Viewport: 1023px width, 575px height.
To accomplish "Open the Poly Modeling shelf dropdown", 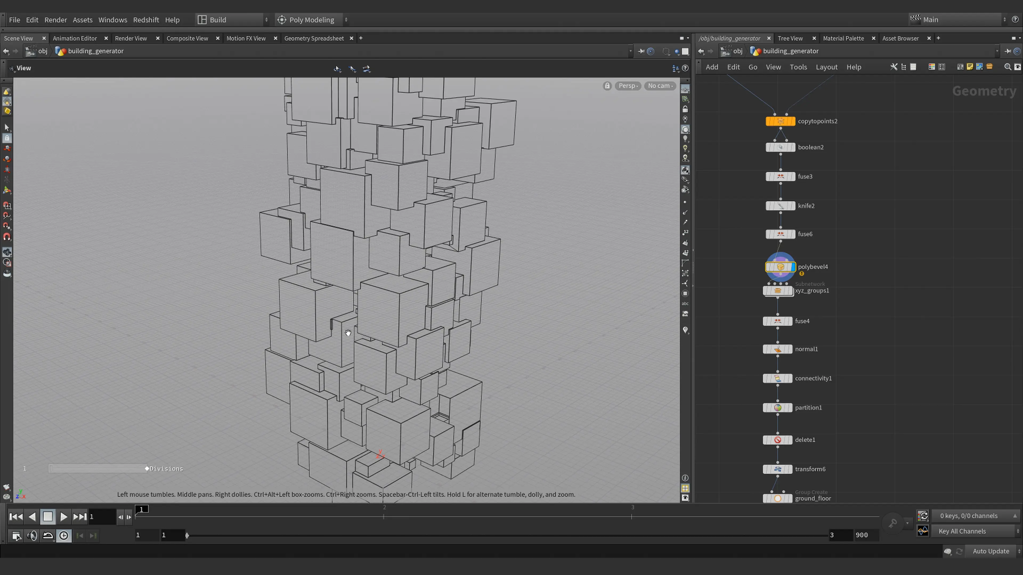I will (x=312, y=20).
